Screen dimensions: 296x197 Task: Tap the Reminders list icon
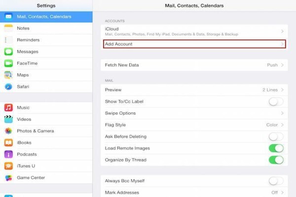pos(8,40)
